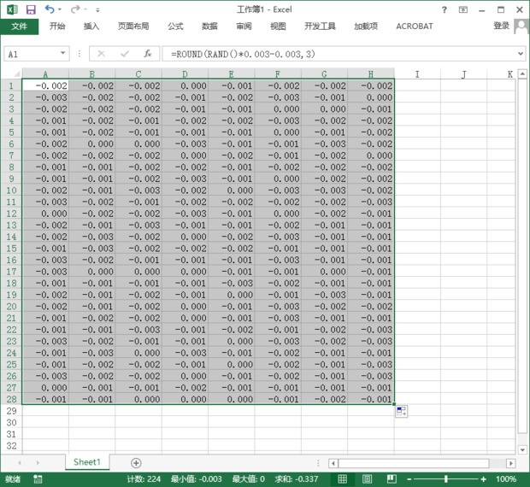530x487 pixels.
Task: Switch to the 数据 ribbon tab
Action: coord(209,26)
